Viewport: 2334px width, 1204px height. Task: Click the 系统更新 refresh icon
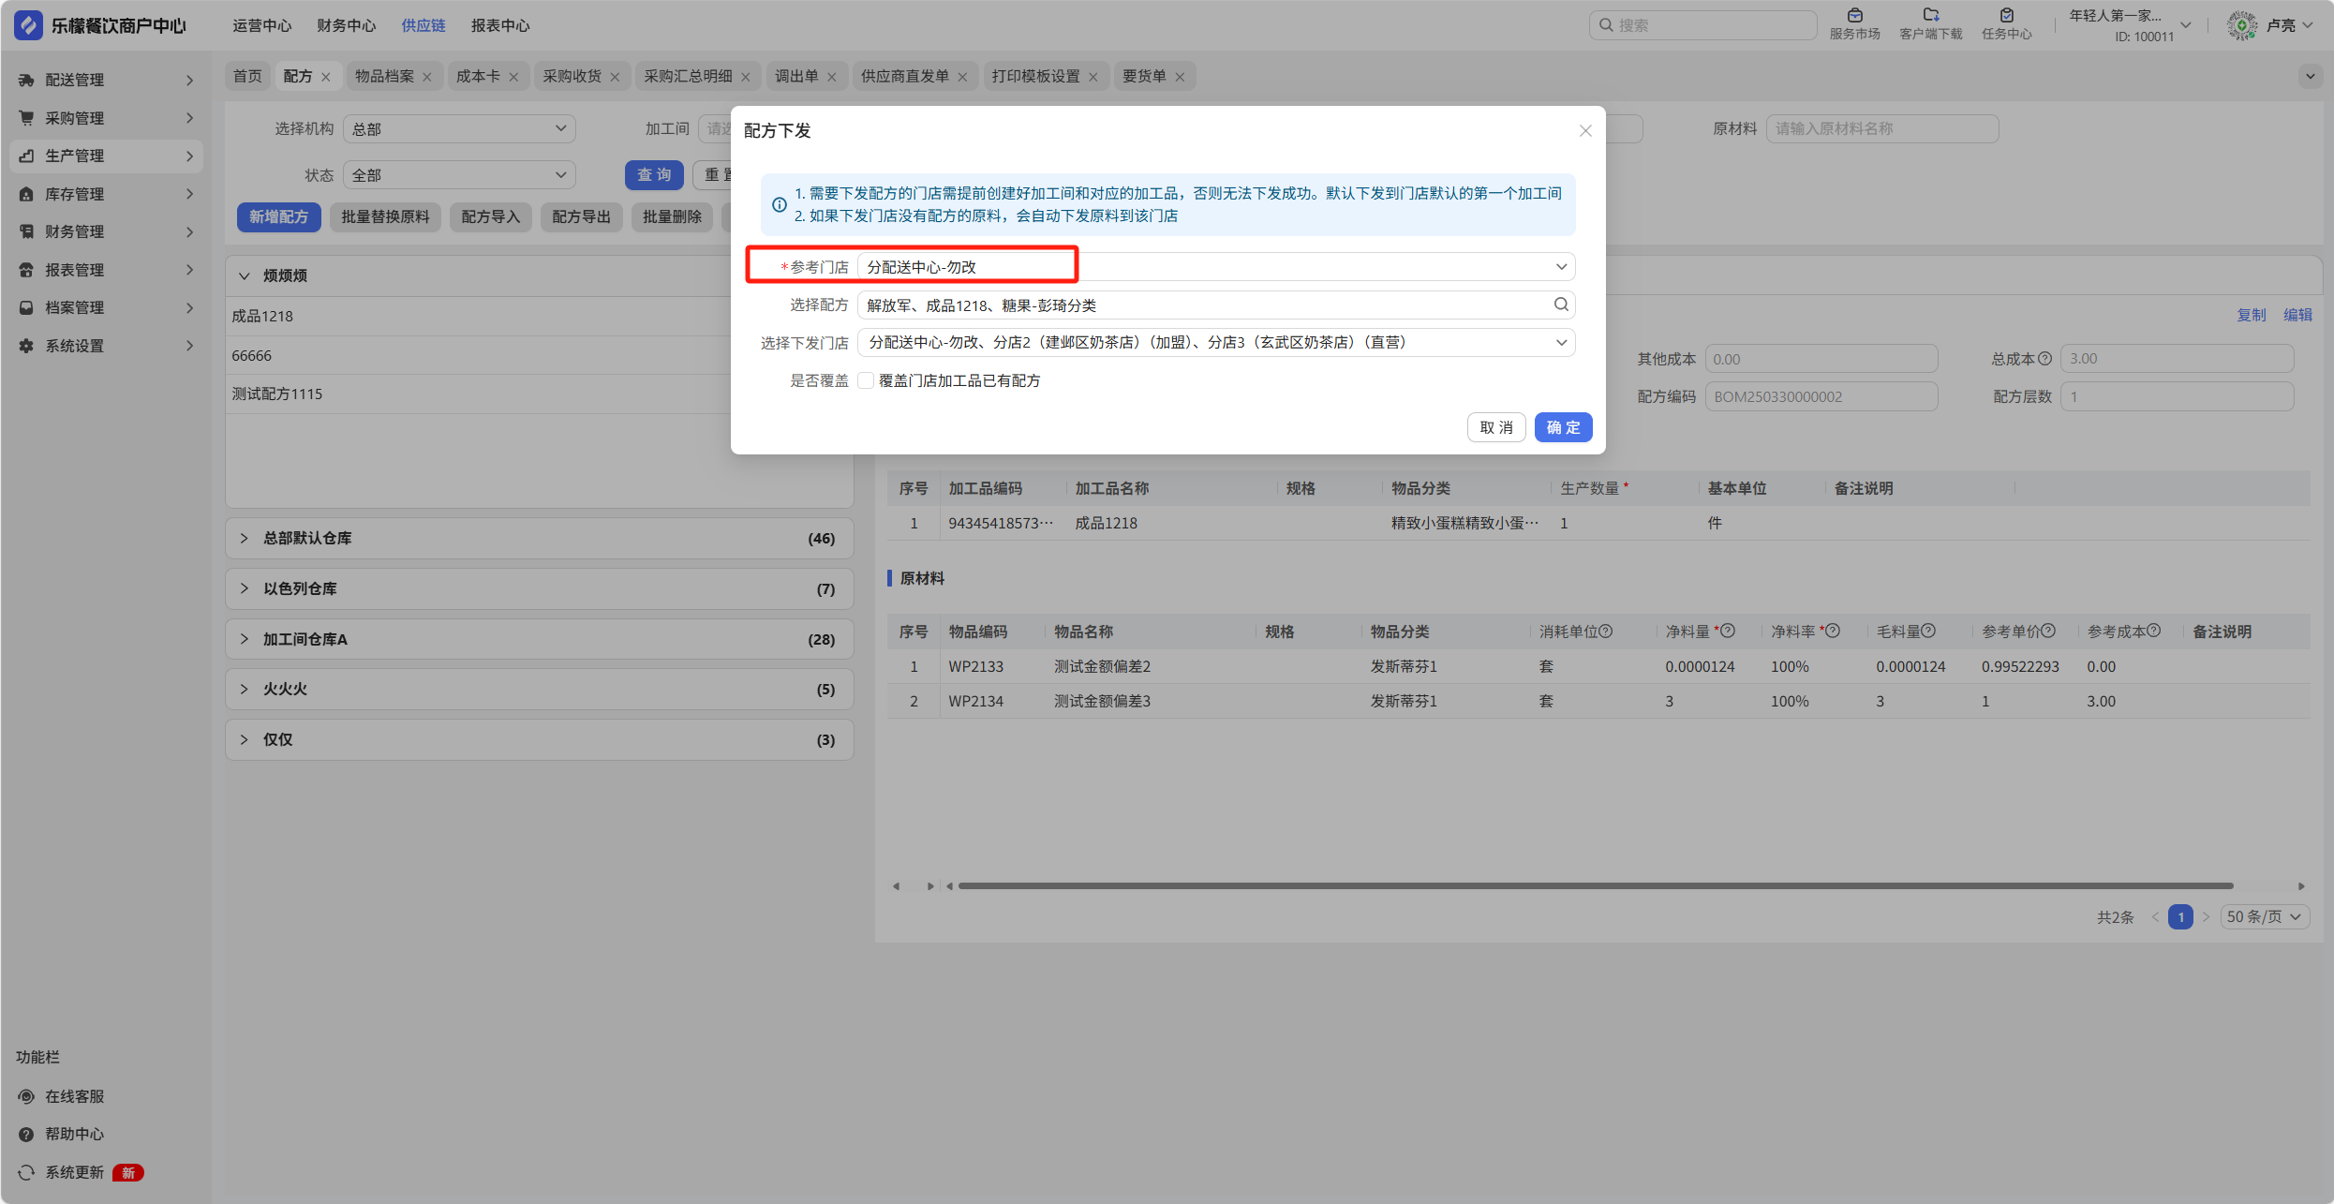[26, 1173]
